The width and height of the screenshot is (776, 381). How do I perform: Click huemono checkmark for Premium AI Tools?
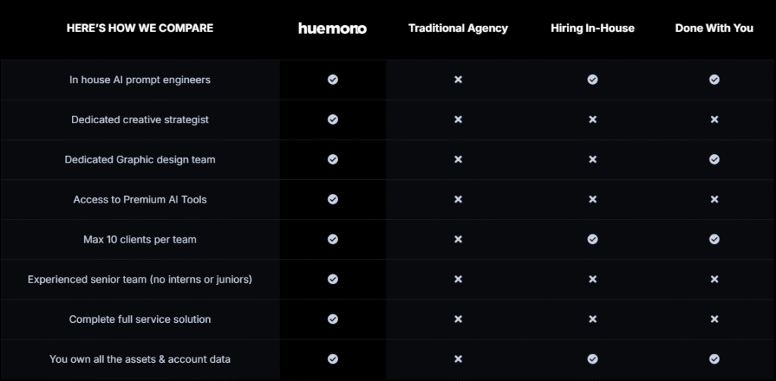click(x=333, y=200)
